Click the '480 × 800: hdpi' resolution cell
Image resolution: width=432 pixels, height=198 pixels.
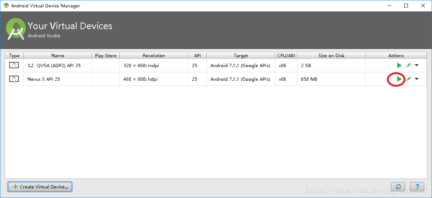154,79
